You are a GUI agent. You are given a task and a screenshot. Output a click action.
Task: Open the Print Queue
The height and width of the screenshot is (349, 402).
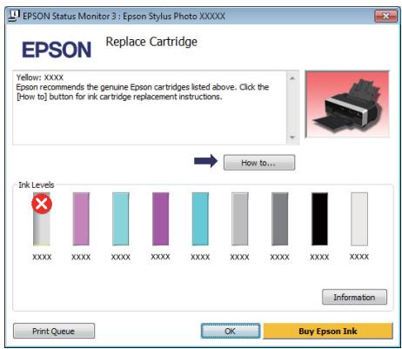[54, 331]
